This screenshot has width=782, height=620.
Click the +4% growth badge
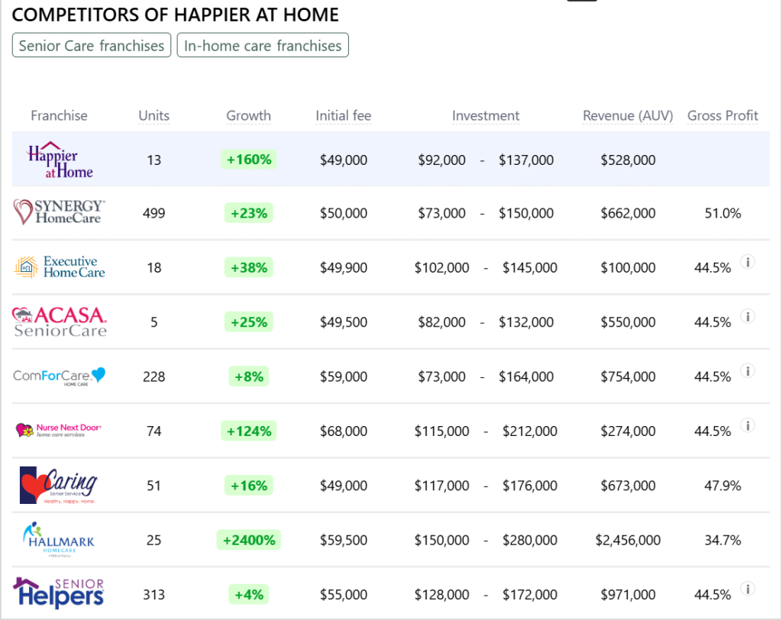pyautogui.click(x=248, y=595)
